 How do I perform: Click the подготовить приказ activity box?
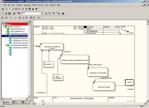coord(104,86)
